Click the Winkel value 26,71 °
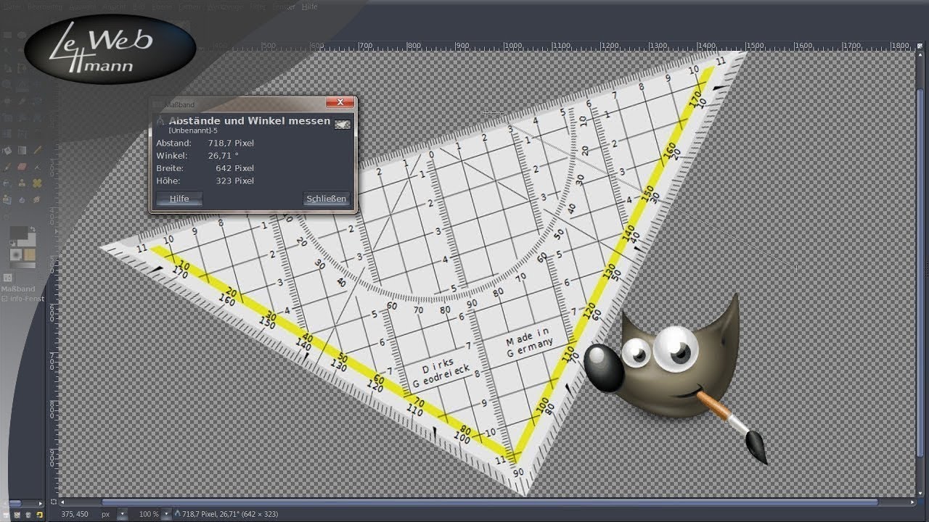 tap(223, 156)
